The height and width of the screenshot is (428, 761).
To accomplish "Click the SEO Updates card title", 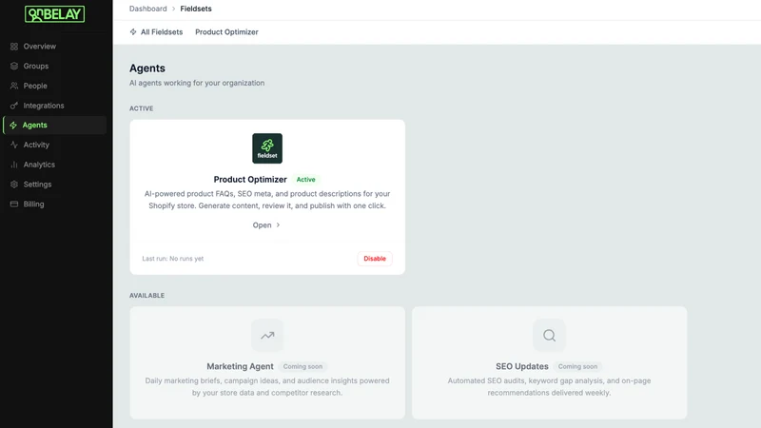I will 521,366.
